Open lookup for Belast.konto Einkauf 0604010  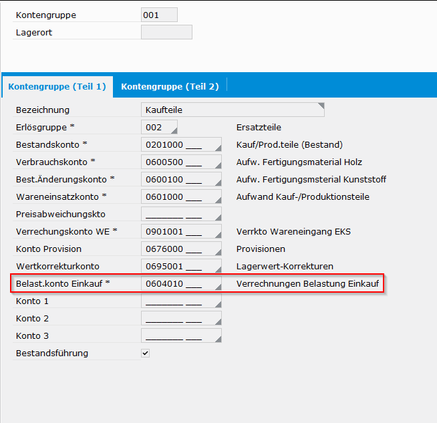click(x=218, y=287)
